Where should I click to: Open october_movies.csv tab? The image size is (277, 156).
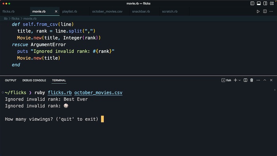tap(107, 11)
